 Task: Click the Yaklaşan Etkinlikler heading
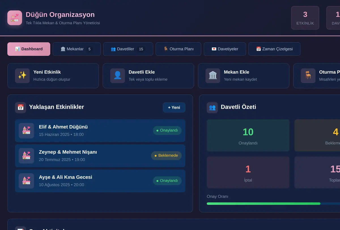click(57, 107)
